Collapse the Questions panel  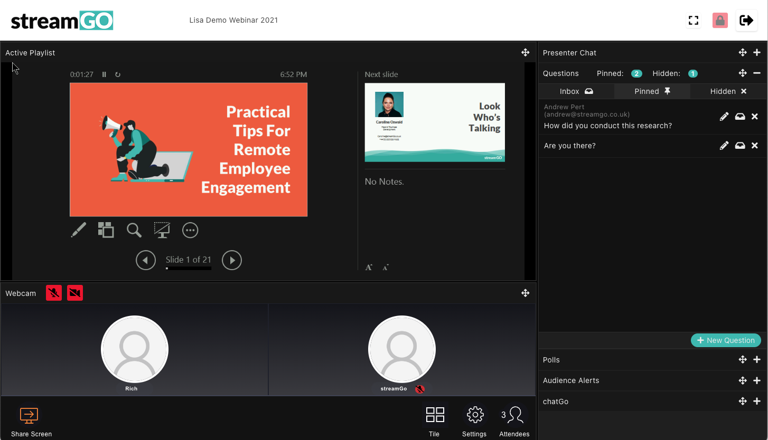pos(757,73)
